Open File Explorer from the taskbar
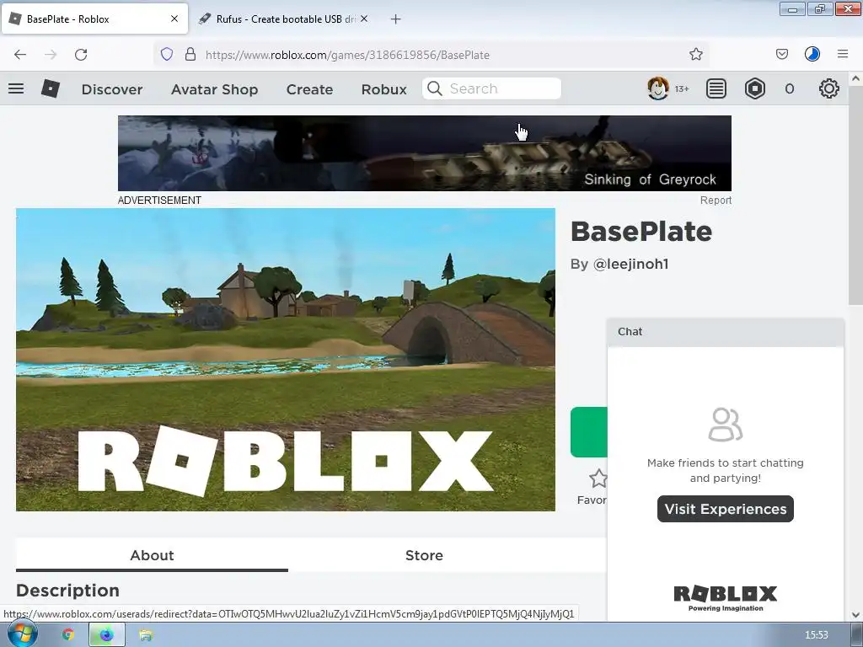The height and width of the screenshot is (647, 863). tap(146, 635)
